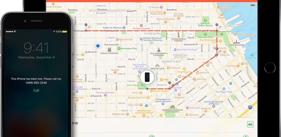Select the gray pin on Washington at Hyde

pos(86,26)
